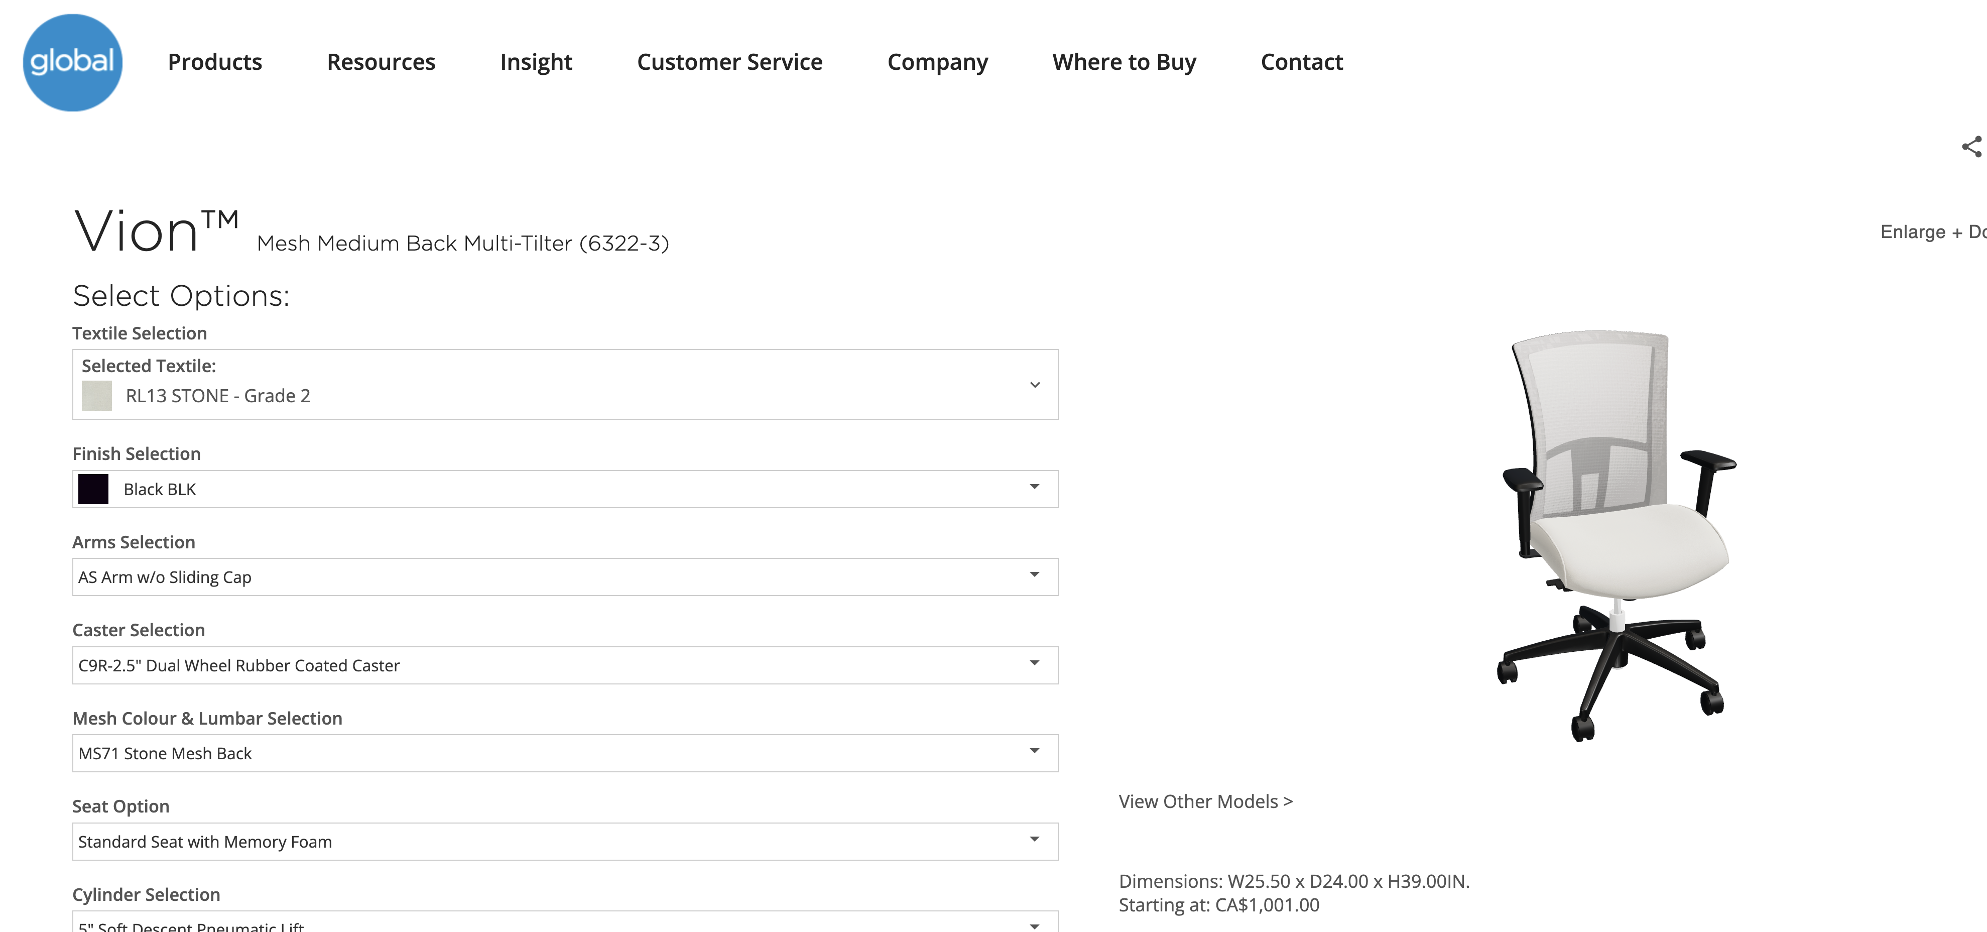Open the RL13 STONE textile selector

point(565,384)
